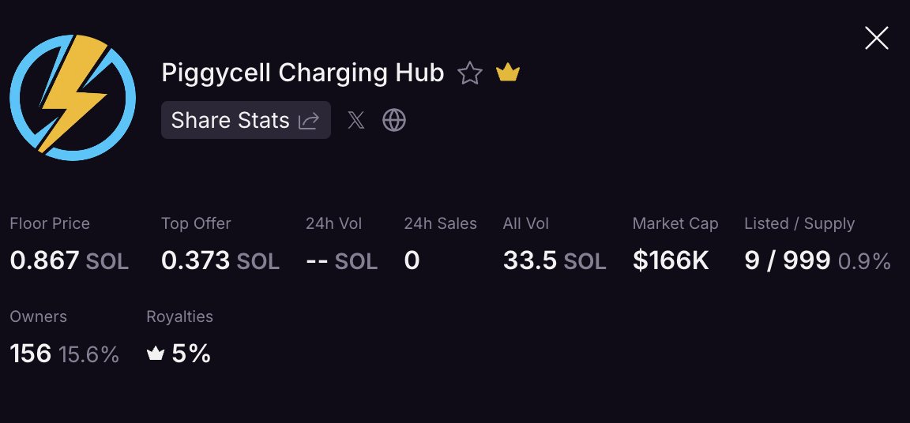Click the gold crown badge icon

[x=507, y=73]
